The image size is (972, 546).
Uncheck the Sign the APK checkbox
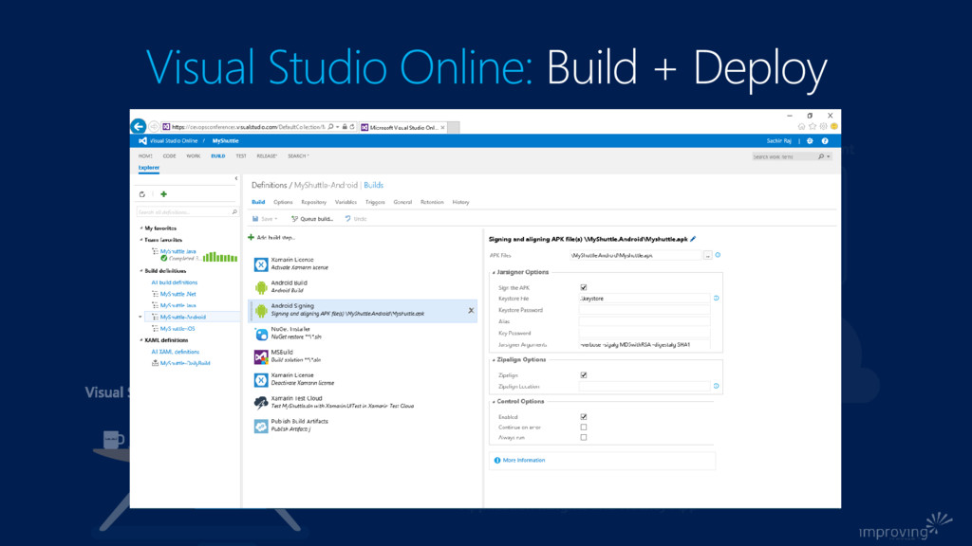tap(583, 287)
